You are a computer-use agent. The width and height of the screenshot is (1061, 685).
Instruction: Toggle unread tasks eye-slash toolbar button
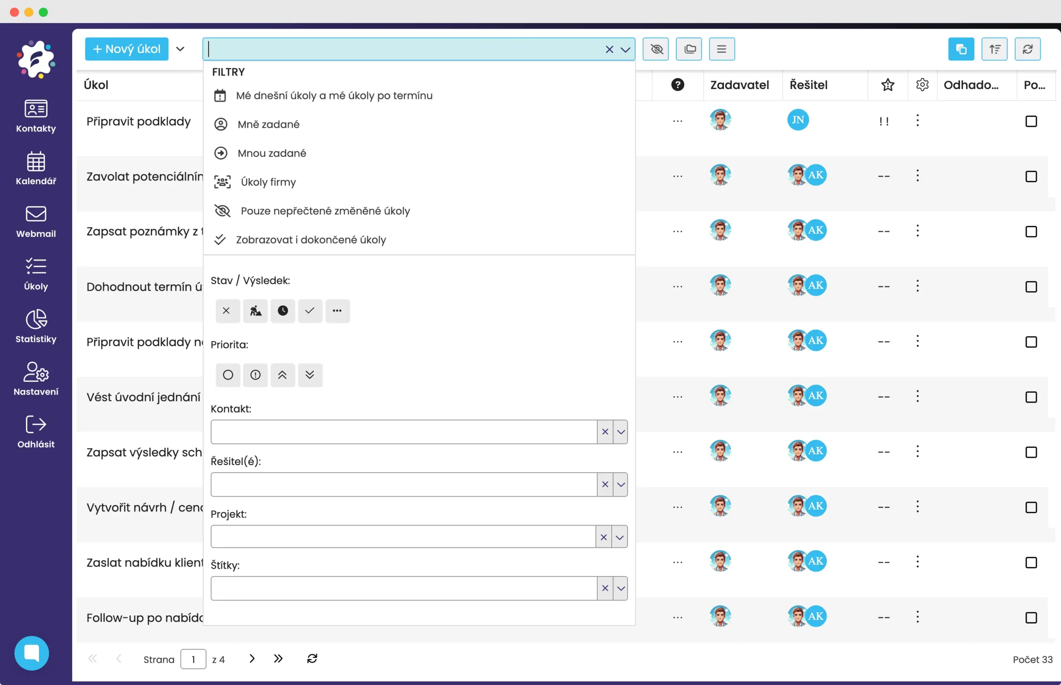coord(656,49)
